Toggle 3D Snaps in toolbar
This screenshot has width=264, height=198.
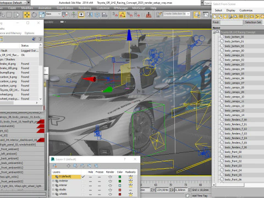click(115, 15)
